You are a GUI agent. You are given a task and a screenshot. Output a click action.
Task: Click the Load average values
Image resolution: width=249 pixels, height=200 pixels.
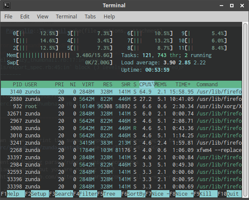coord(184,63)
